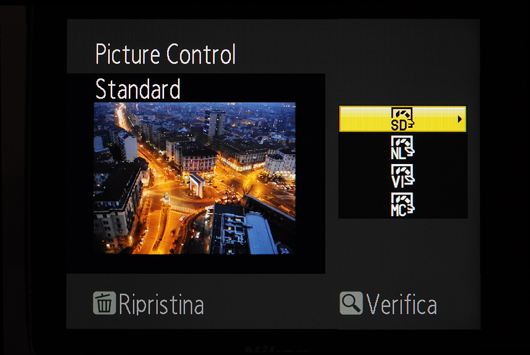Viewport: 530px width, 355px height.
Task: Click the Verifica text label
Action: (x=402, y=304)
